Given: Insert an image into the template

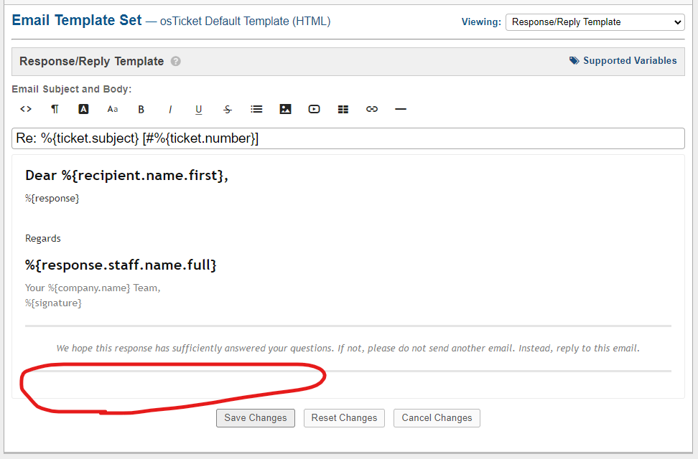Looking at the screenshot, I should tap(285, 109).
